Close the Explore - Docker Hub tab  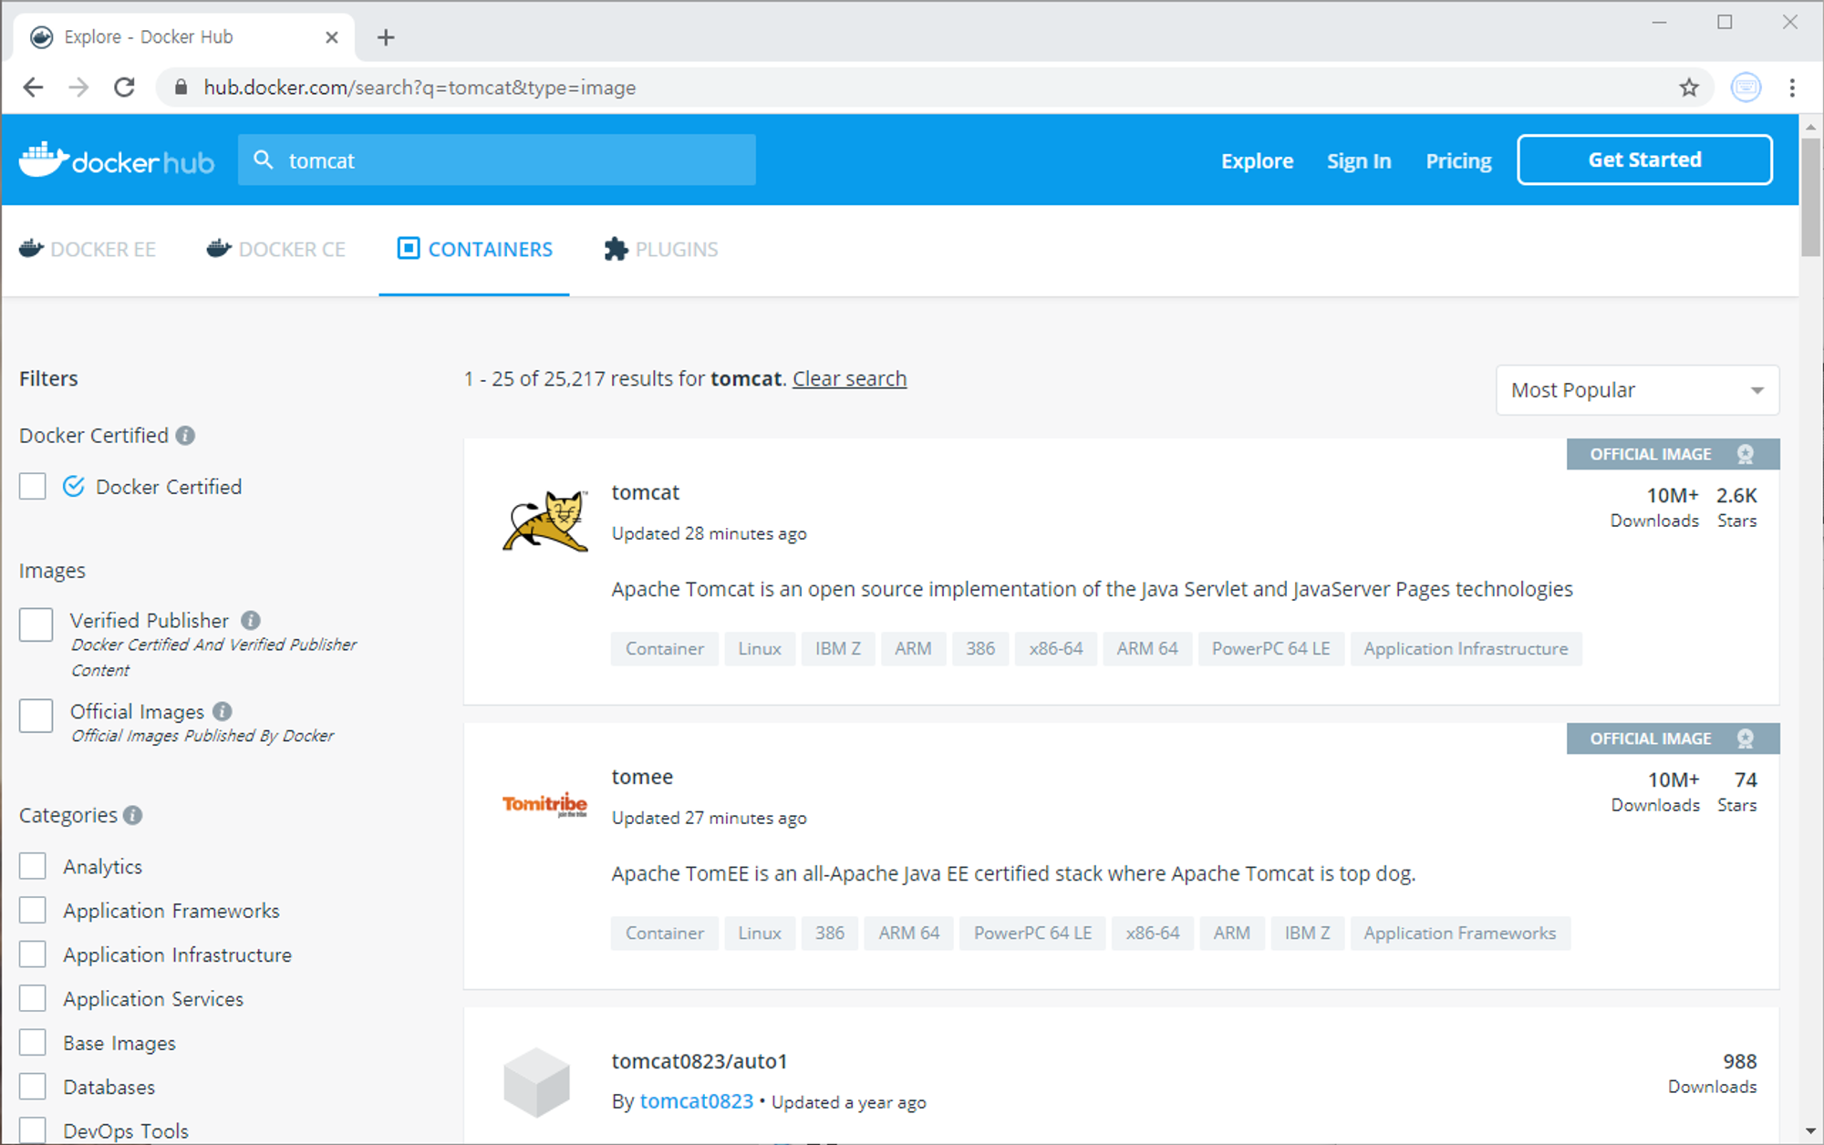tap(332, 37)
